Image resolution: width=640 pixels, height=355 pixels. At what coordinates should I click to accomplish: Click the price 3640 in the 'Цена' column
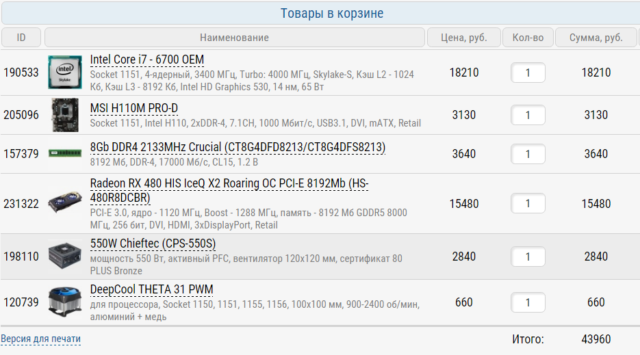click(463, 154)
